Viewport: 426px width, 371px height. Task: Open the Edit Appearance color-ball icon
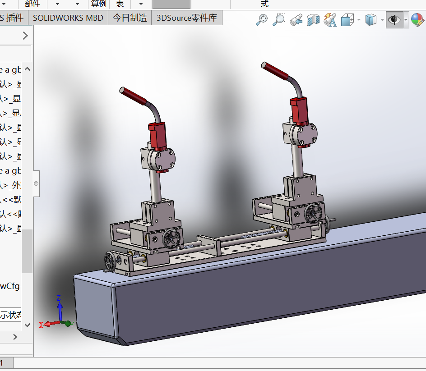(x=417, y=20)
